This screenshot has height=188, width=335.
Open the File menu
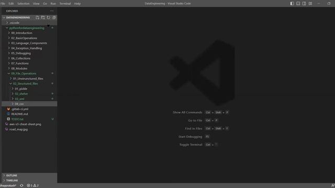tap(3, 4)
